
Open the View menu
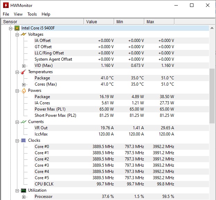(18, 14)
